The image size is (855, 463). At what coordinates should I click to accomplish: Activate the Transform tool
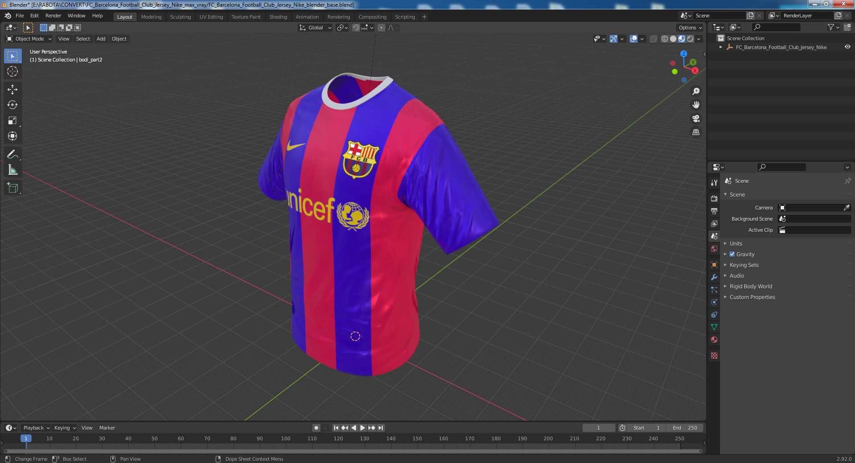[12, 136]
